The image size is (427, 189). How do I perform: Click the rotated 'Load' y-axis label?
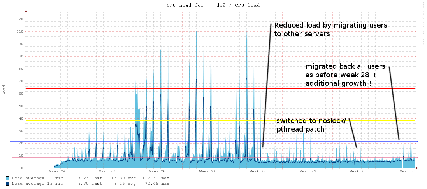point(4,90)
